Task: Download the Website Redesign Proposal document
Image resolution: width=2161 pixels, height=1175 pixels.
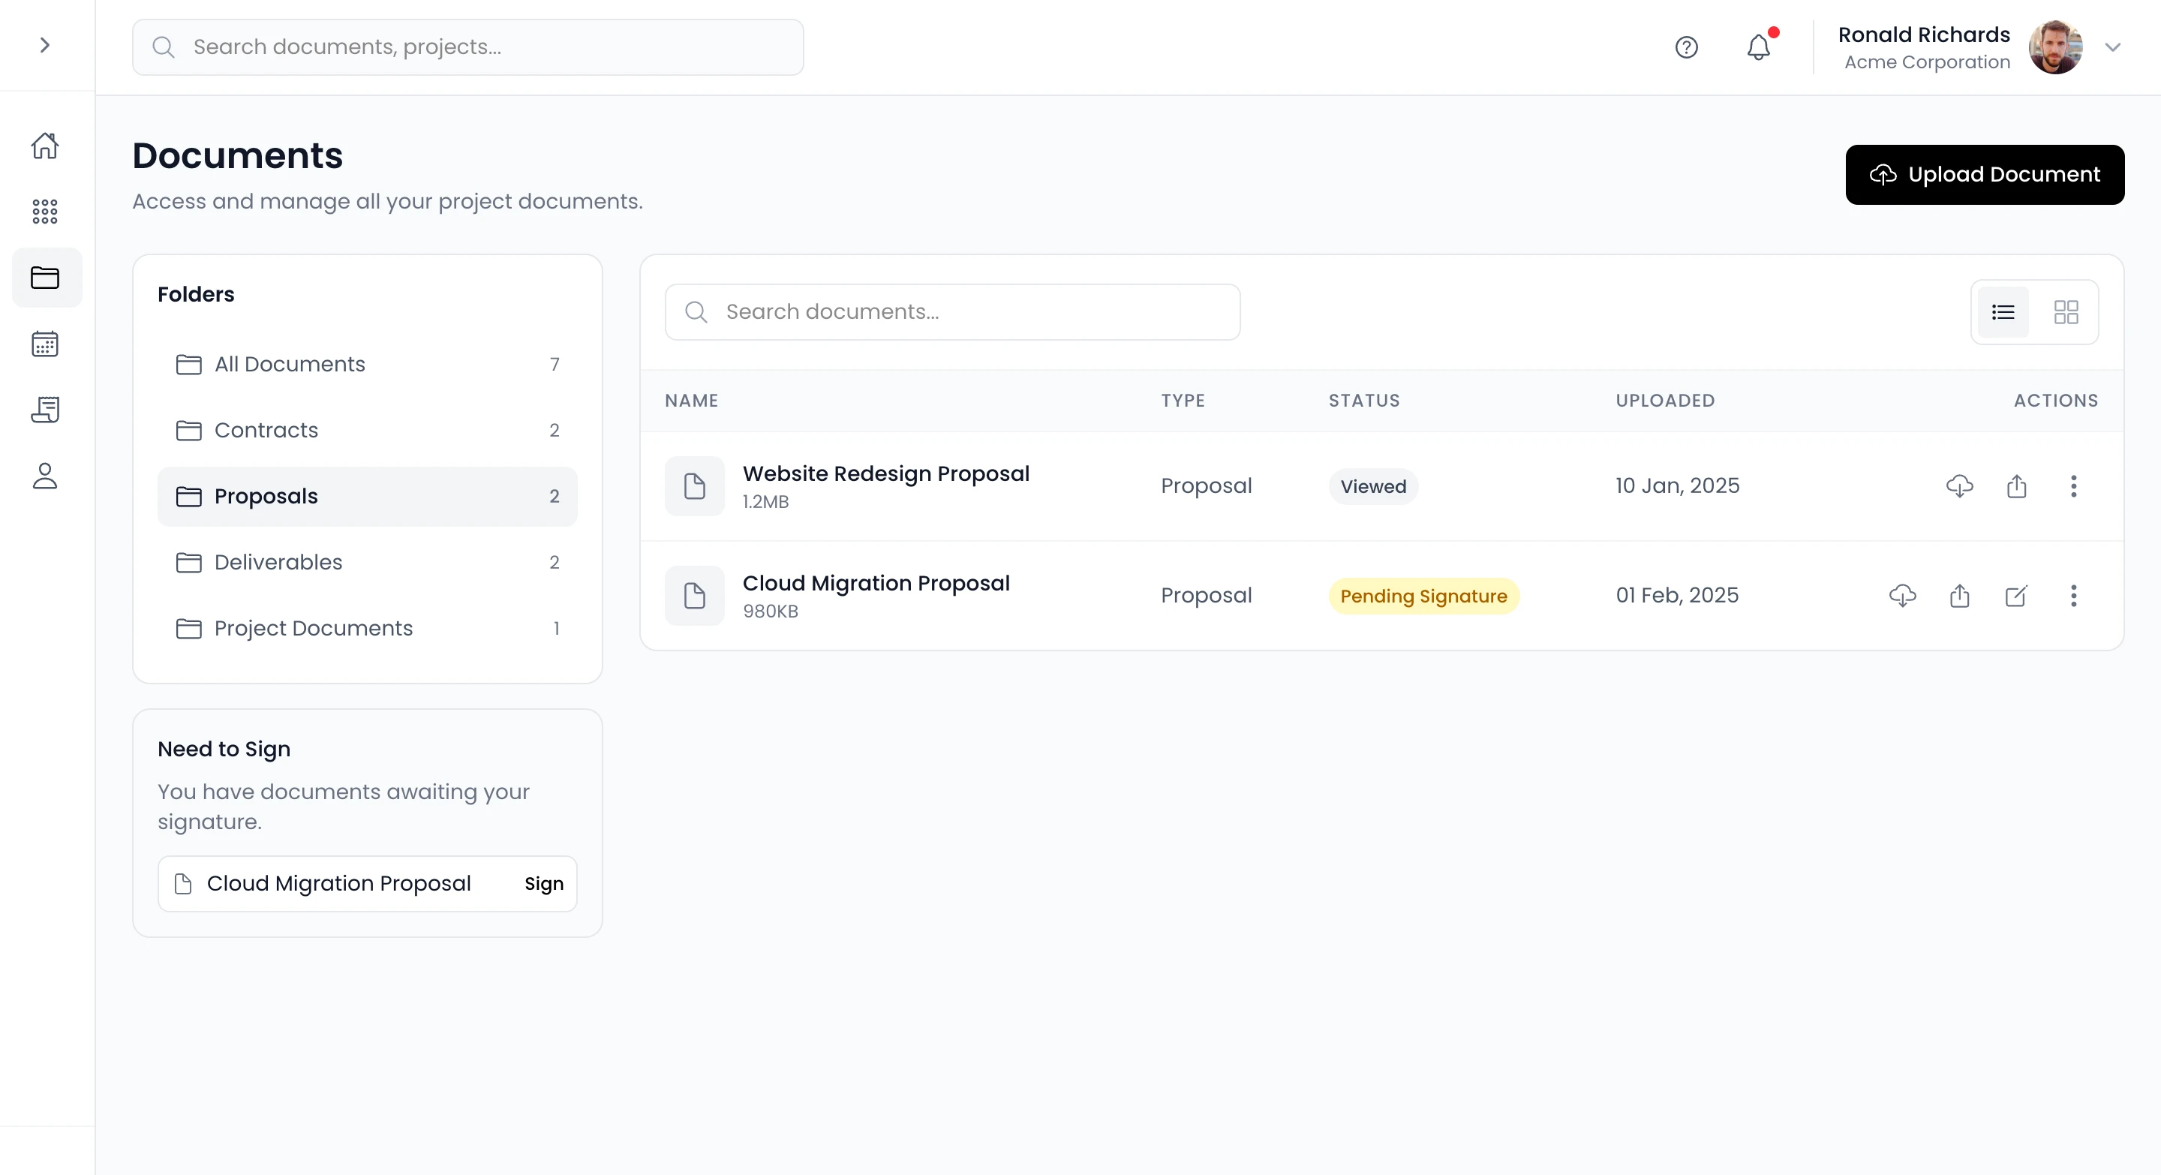Action: (x=1960, y=486)
